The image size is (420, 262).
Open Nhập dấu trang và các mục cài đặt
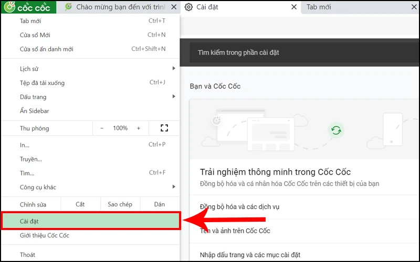tap(304, 255)
